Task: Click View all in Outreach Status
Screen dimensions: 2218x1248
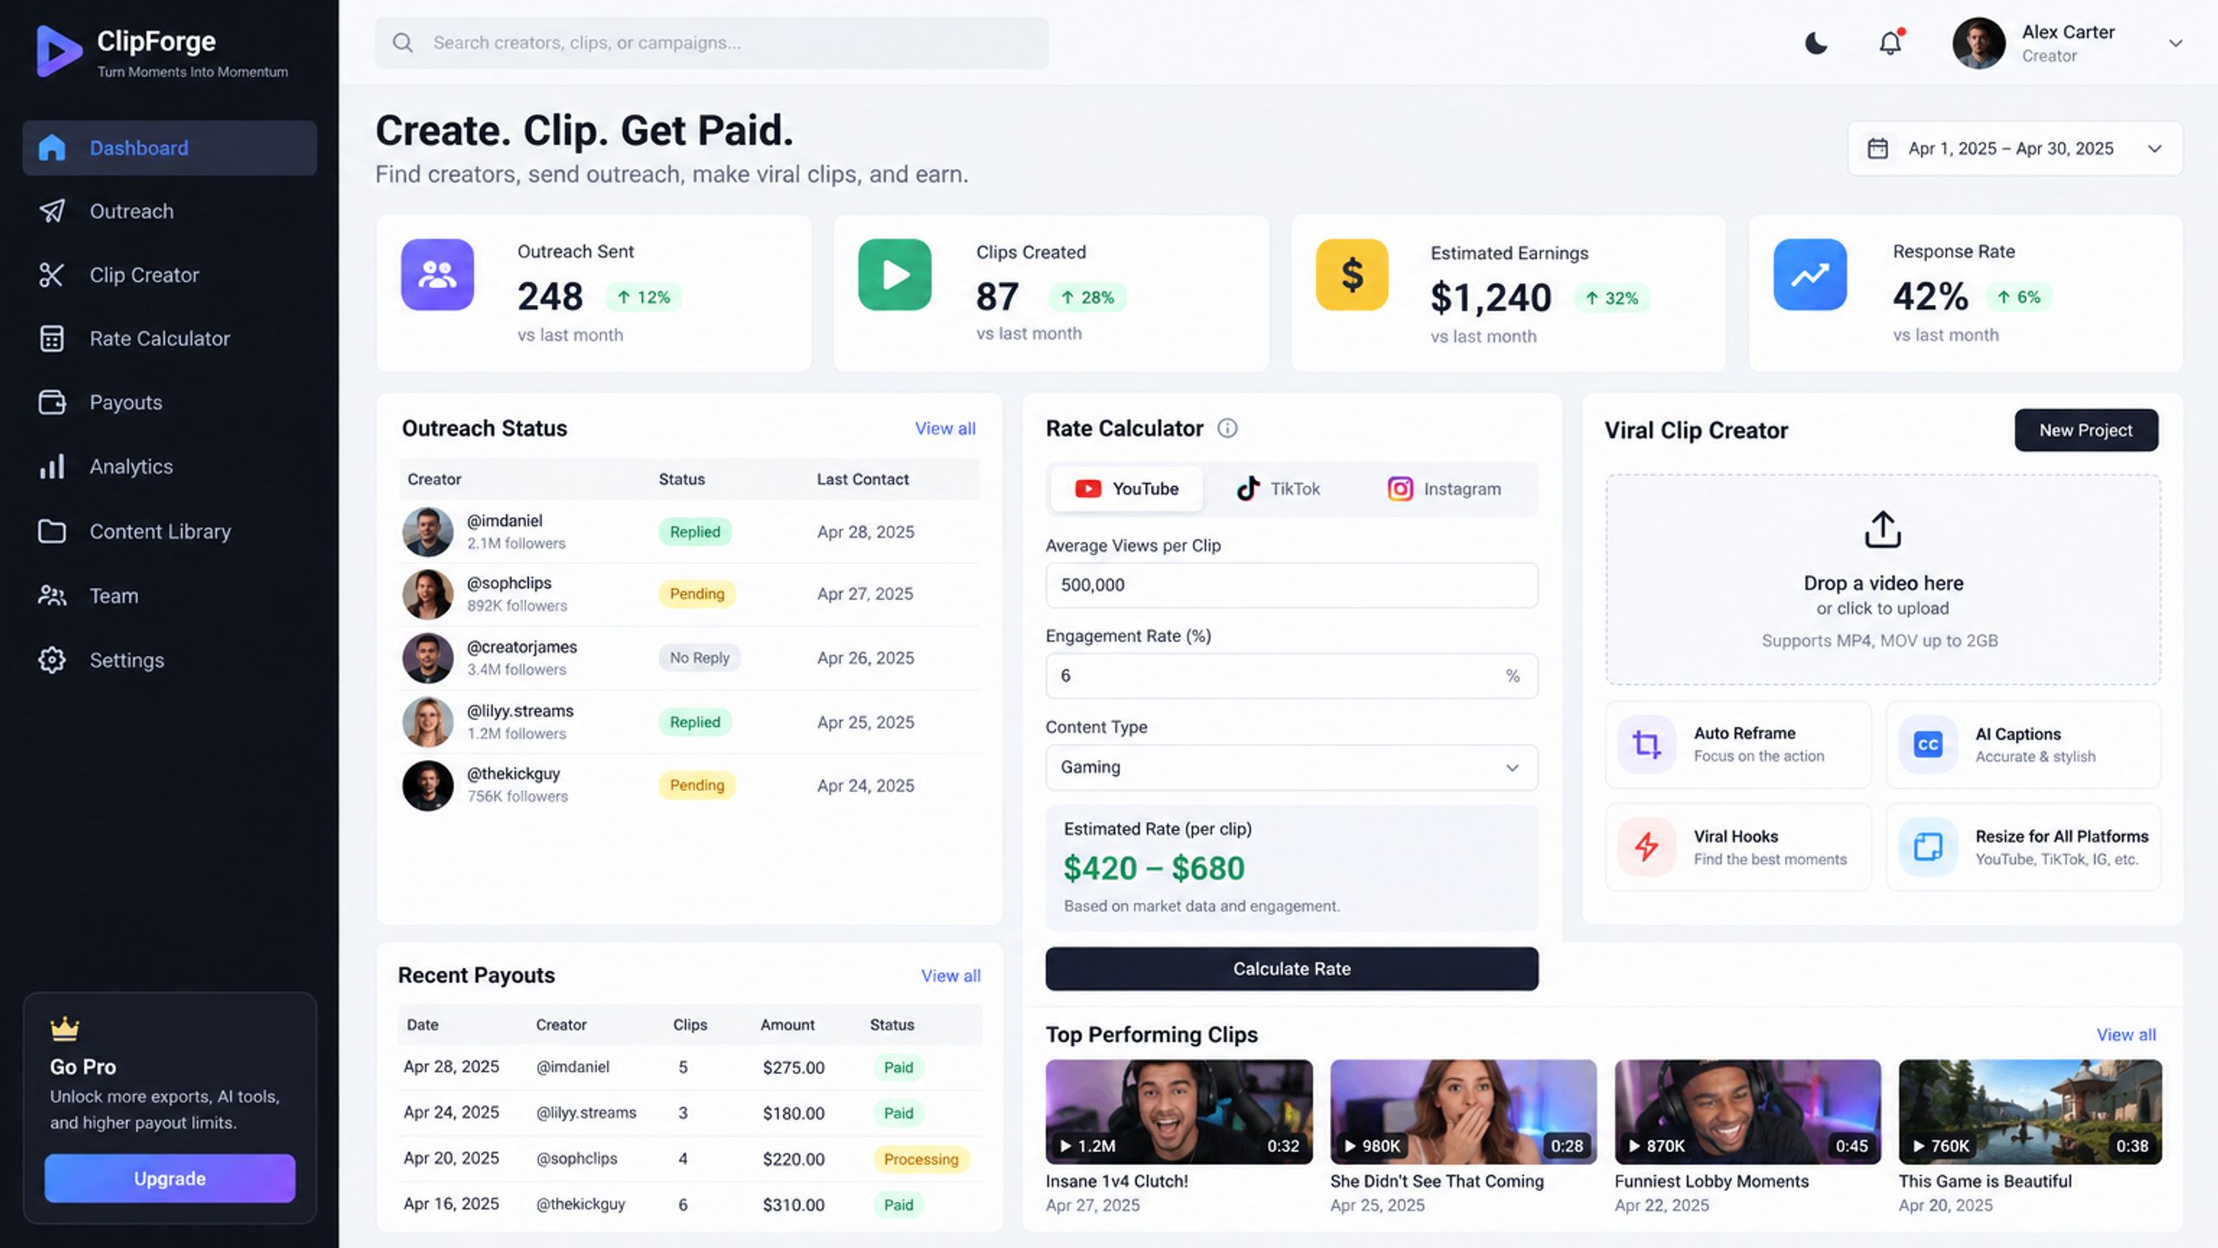Action: (945, 428)
